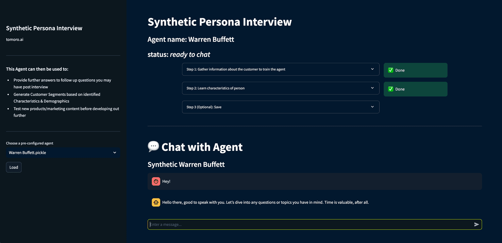This screenshot has height=243, width=502.
Task: Click the 'Chat with Agent' heading
Action: point(202,147)
